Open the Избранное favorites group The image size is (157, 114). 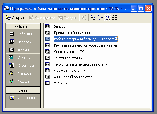[23, 98]
